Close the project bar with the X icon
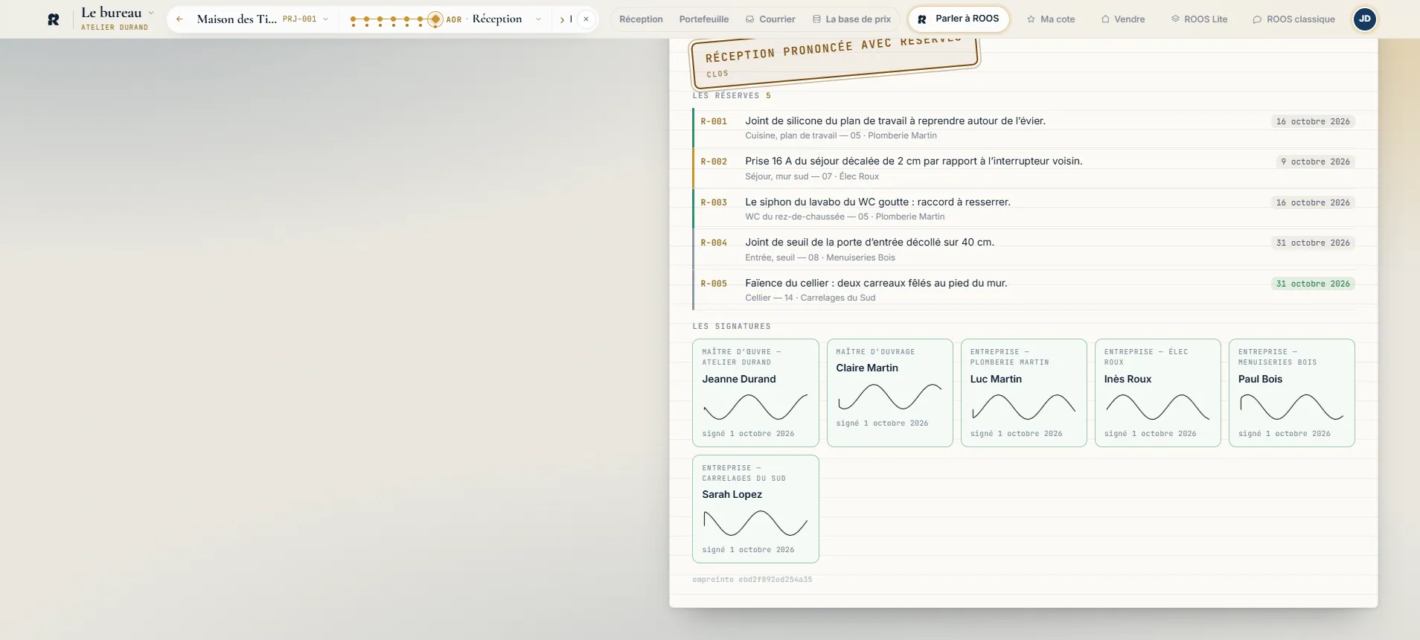Screen dimensions: 1420x640 586,19
